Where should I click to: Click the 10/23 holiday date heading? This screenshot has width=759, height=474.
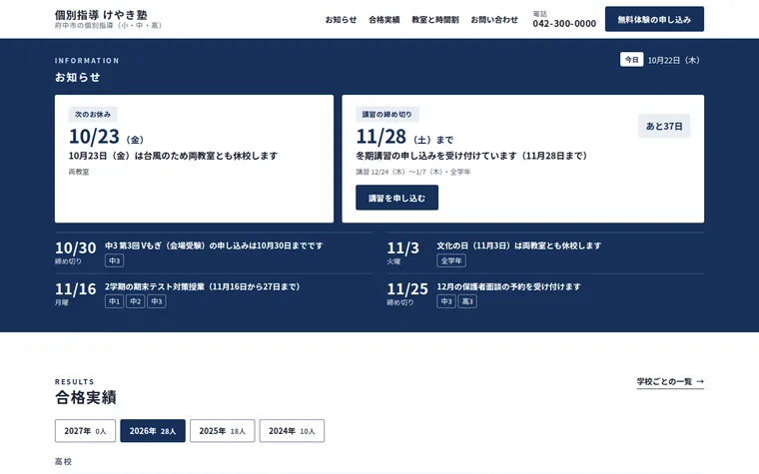[x=106, y=137]
